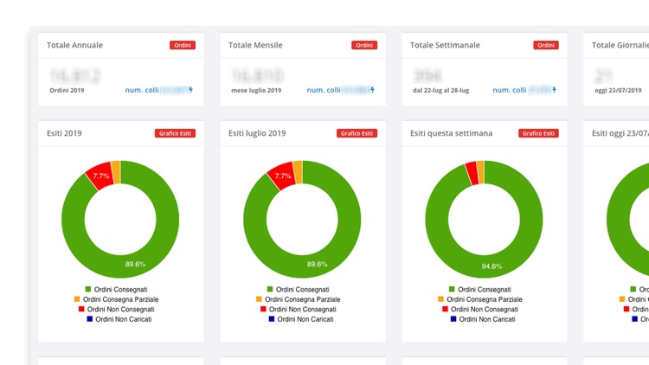This screenshot has height=365, width=649.
Task: Click the Ordini badge in Totale Annuale
Action: 183,45
